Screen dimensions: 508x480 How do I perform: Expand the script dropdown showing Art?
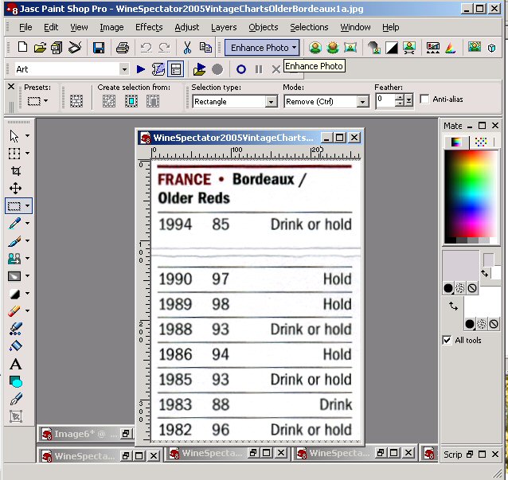(x=123, y=69)
